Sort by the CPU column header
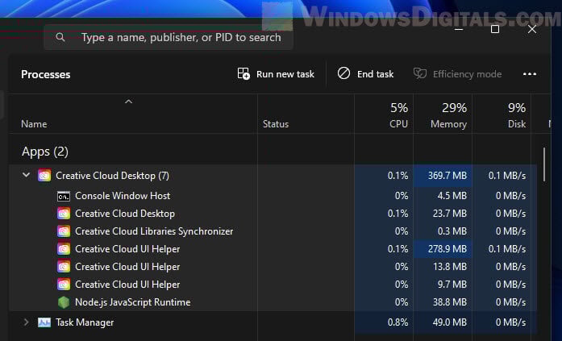 pyautogui.click(x=384, y=114)
